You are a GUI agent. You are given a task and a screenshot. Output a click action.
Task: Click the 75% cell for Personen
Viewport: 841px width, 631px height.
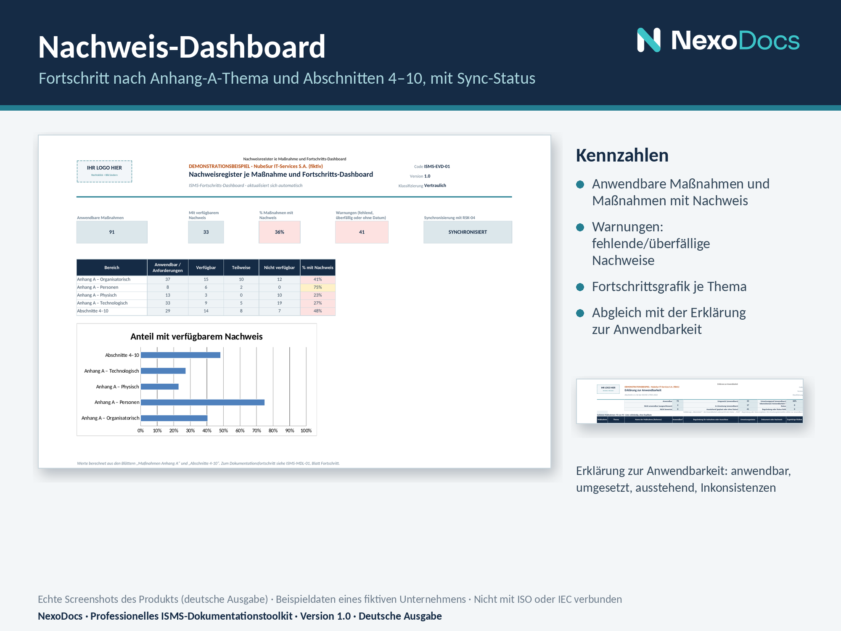[x=318, y=287]
